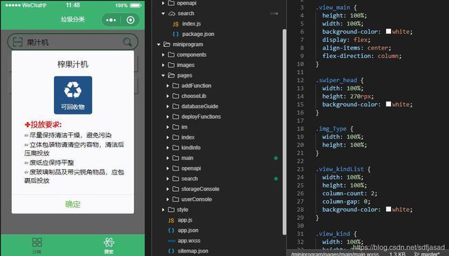This screenshot has width=449, height=256.
Task: Select the kindInfo folder
Action: click(x=191, y=148)
